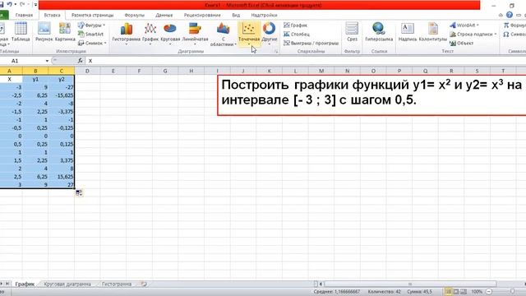Viewport: 526px width, 296px height.
Task: Open Колонтитулы header and footer
Action: (x=433, y=32)
